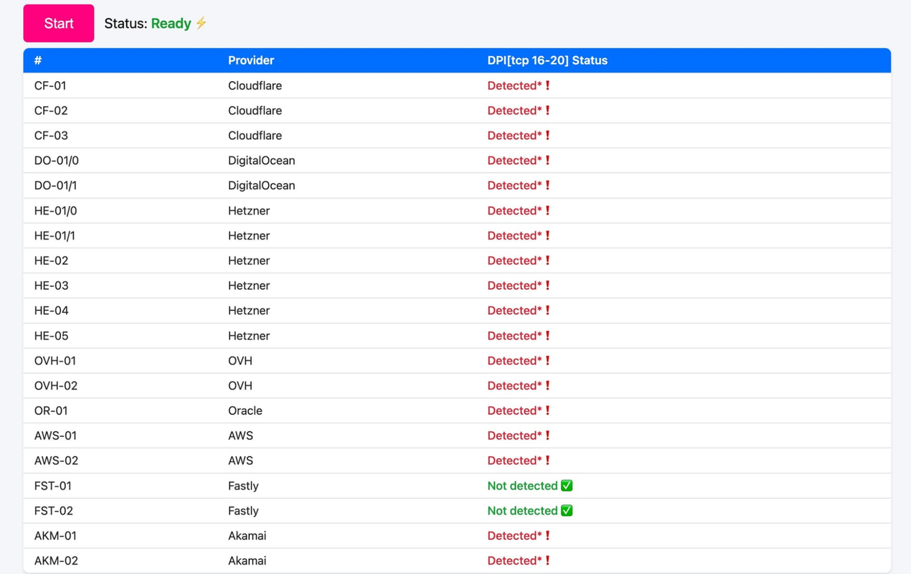The width and height of the screenshot is (911, 574).
Task: Select the CF-01 row identifier
Action: tap(50, 85)
